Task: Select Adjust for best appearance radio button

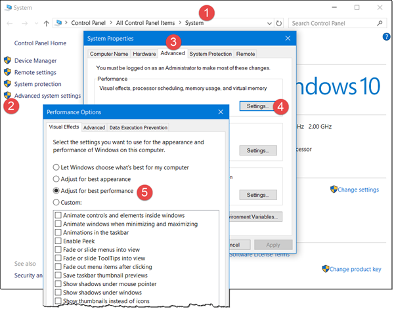Action: tap(56, 179)
